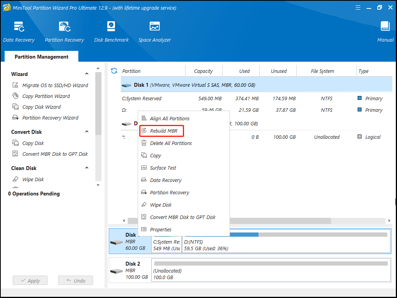Open the Data Recovery tool icon

(19, 27)
